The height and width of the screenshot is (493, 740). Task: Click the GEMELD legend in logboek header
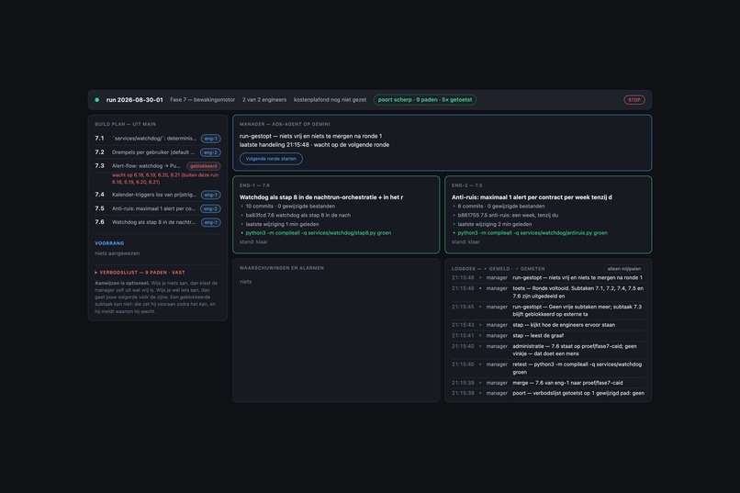[499, 269]
